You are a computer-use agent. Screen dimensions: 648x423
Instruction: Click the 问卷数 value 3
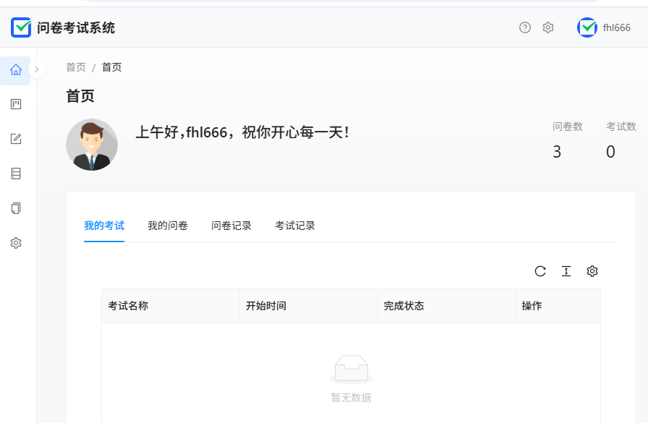[x=557, y=152]
